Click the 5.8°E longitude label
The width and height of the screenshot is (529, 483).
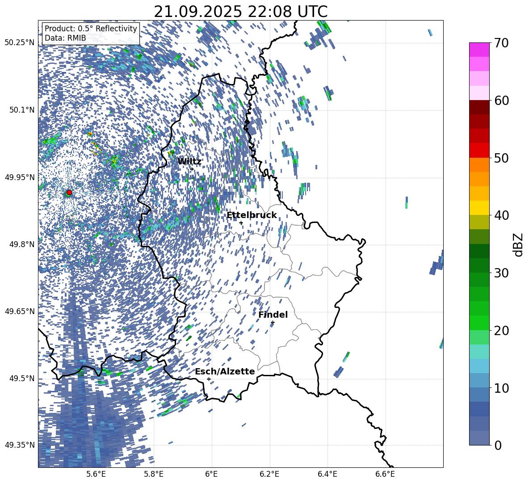click(x=154, y=474)
